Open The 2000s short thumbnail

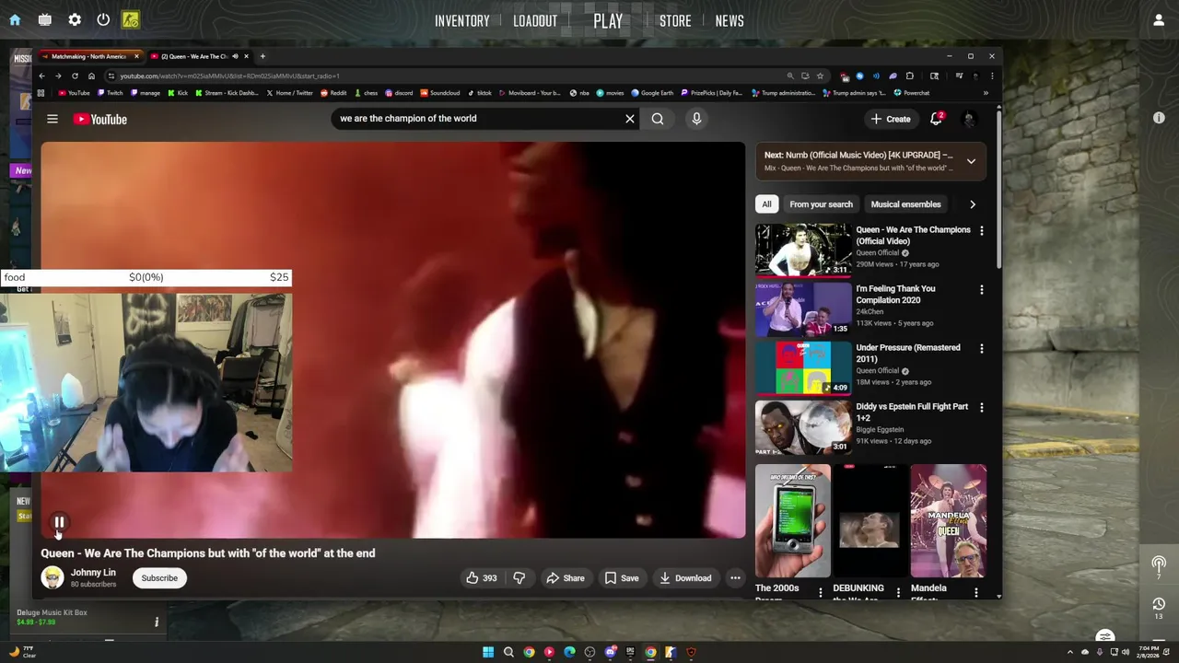tap(793, 520)
